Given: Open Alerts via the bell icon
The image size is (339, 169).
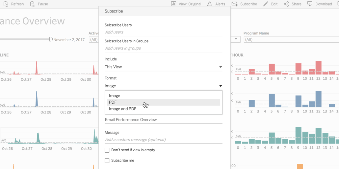Looking at the screenshot, I should coord(210,4).
